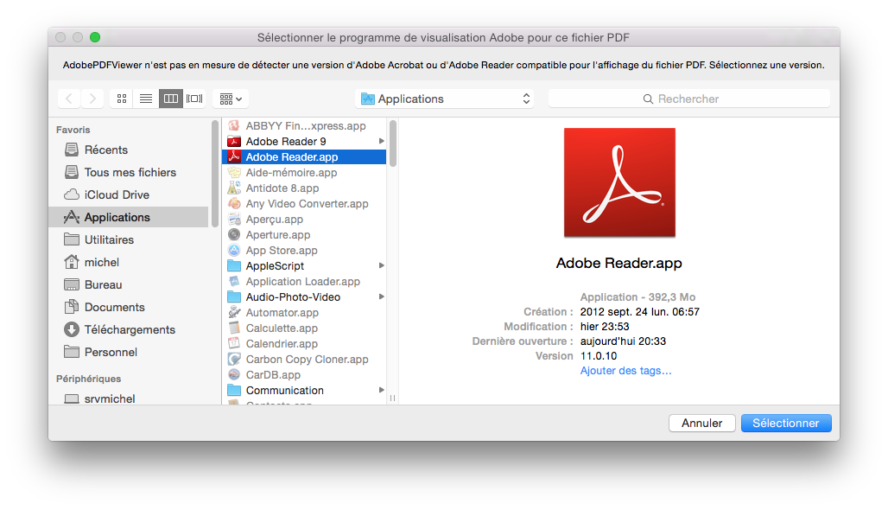Image resolution: width=888 pixels, height=510 pixels.
Task: Click the Périphériques sidebar heading
Action: (x=88, y=379)
